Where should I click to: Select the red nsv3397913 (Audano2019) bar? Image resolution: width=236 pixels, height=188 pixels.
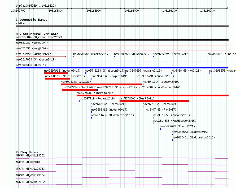(x=56, y=73)
